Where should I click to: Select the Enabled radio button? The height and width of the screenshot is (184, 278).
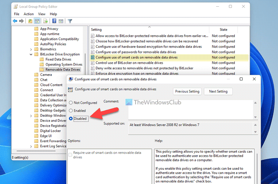tap(71, 110)
